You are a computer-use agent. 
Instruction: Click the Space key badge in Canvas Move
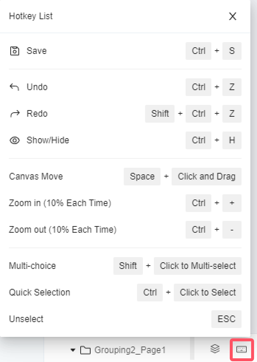pos(142,177)
